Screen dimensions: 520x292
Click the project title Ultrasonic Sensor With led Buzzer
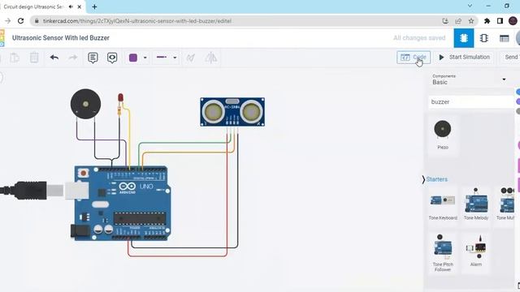(61, 38)
